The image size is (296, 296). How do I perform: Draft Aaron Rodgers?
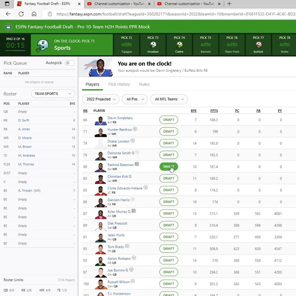169,260
